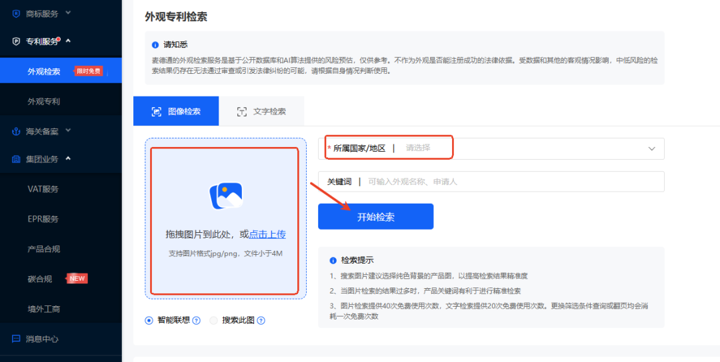Click the 集团业务 building icon

coord(16,160)
